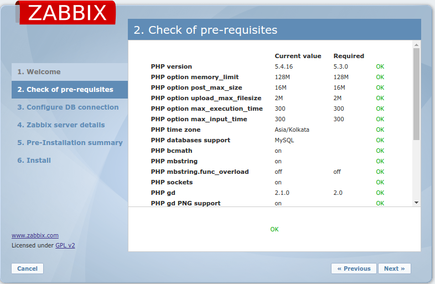Click the 'MySQL' databases value
This screenshot has height=284, width=435.
click(x=284, y=140)
